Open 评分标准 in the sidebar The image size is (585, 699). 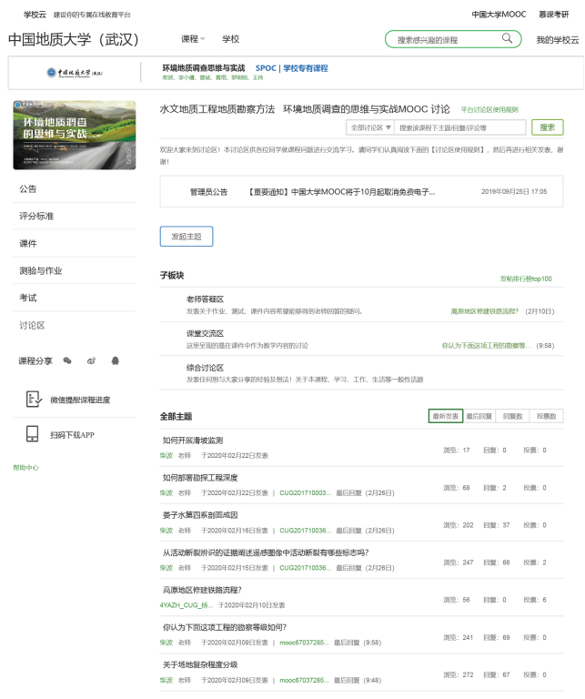[x=36, y=217]
